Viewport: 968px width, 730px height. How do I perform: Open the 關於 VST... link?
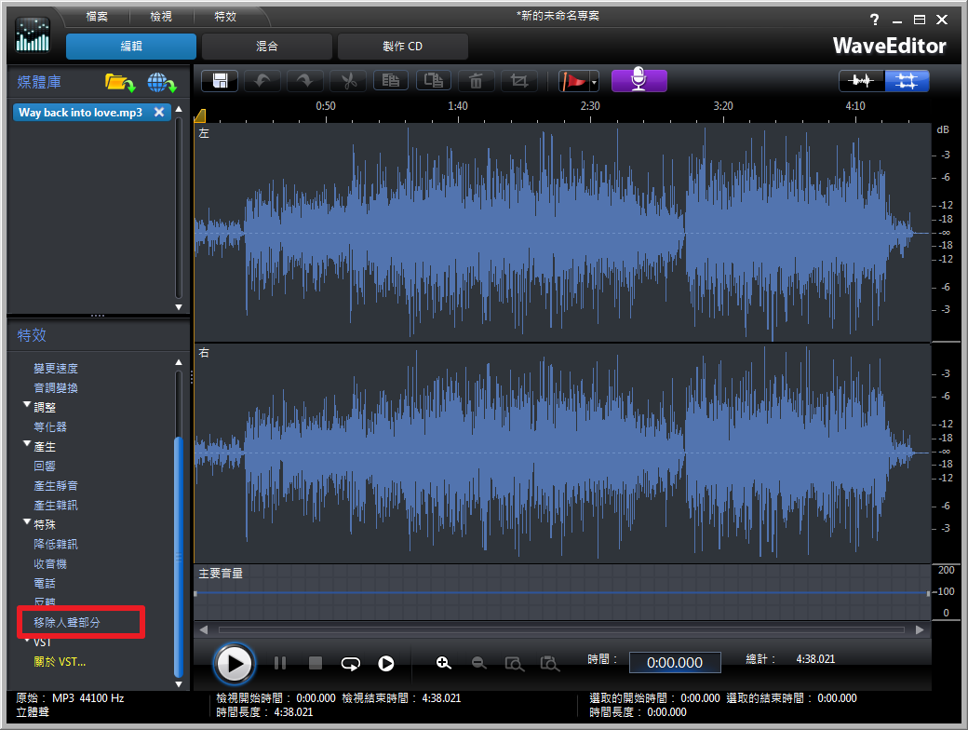pos(60,662)
